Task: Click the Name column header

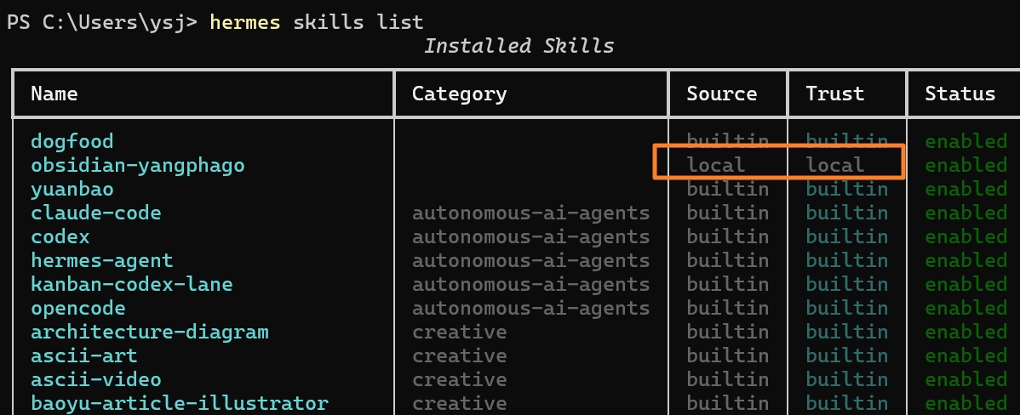Action: tap(54, 94)
